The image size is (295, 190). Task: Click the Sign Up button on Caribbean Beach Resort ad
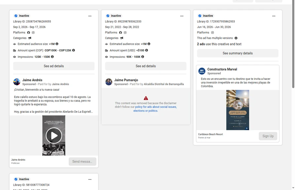pos(268,136)
